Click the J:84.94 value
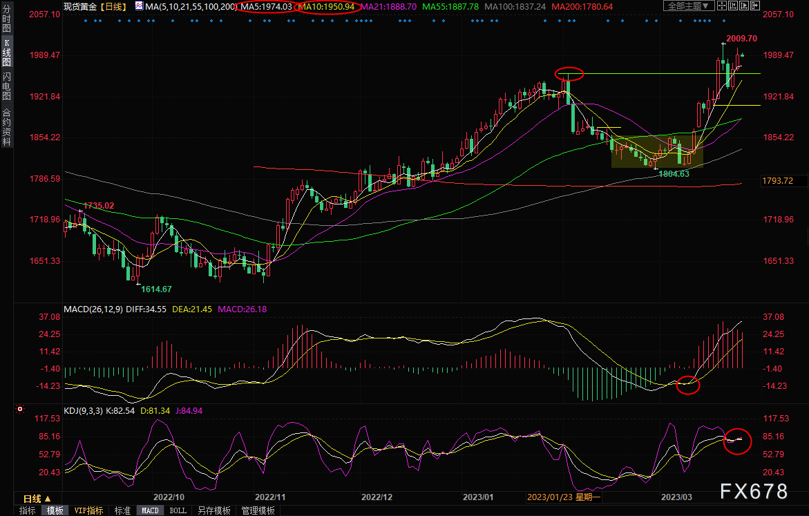 (189, 411)
